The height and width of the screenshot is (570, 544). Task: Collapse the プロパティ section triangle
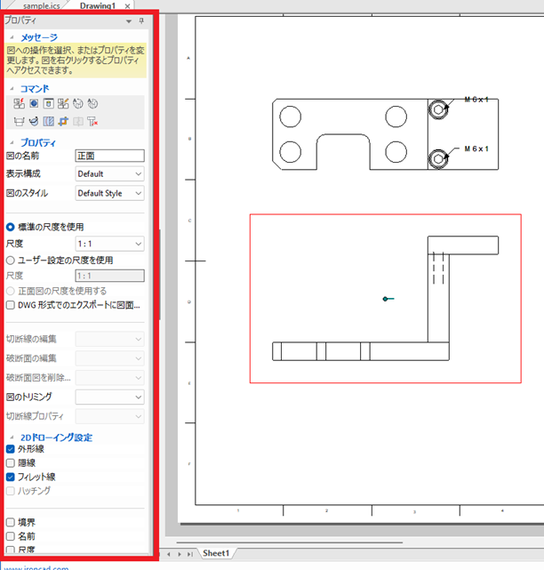pos(12,142)
